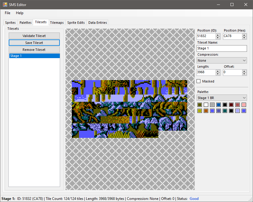
Task: Choose the muted rose-red palette swatch
Action: 237,105
